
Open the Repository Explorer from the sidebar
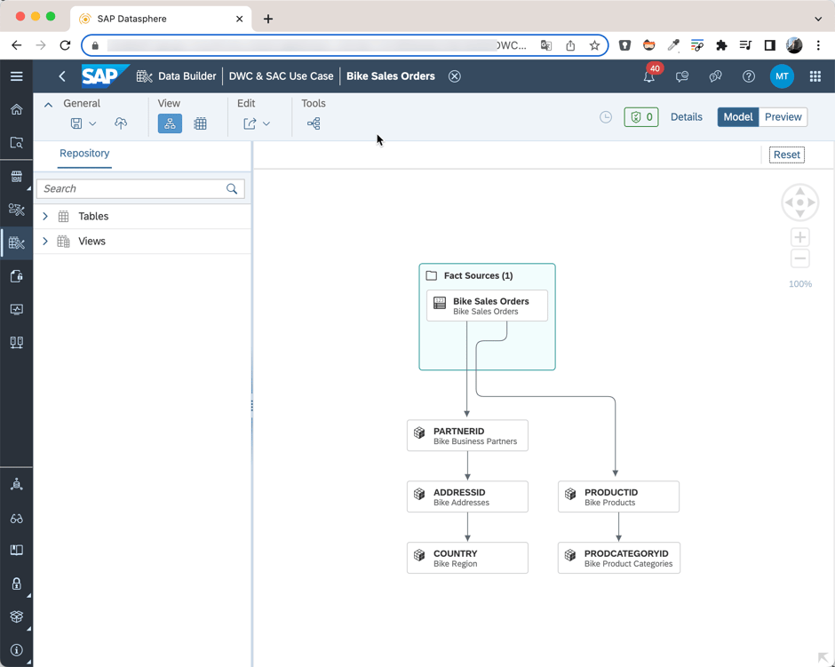(x=16, y=142)
